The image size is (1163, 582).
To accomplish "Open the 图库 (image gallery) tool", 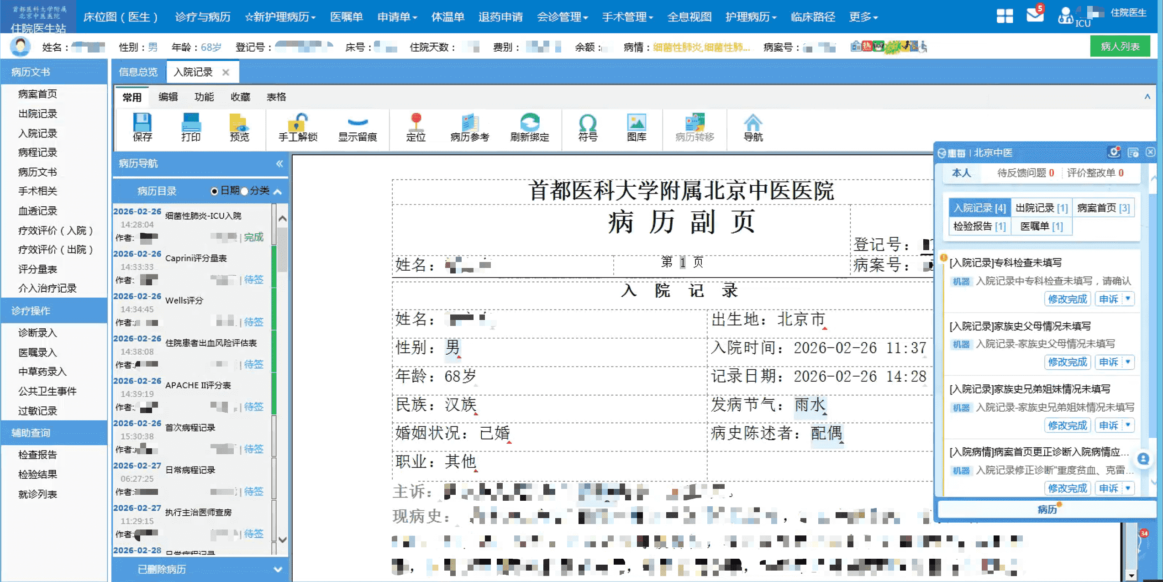I will 637,129.
